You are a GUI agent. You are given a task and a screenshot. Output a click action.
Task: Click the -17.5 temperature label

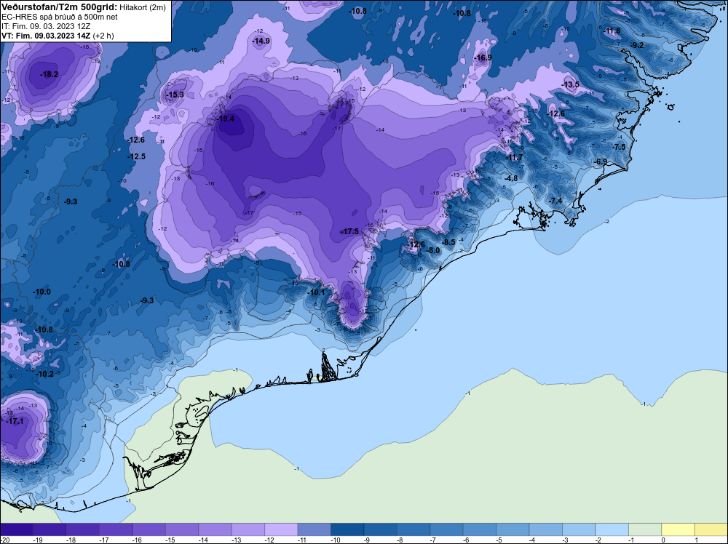coord(350,231)
